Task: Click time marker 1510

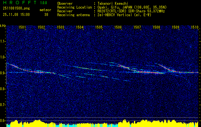Action: 195,27
